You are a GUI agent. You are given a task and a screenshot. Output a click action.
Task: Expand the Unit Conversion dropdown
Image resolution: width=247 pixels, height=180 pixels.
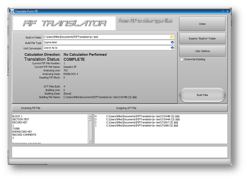point(172,48)
